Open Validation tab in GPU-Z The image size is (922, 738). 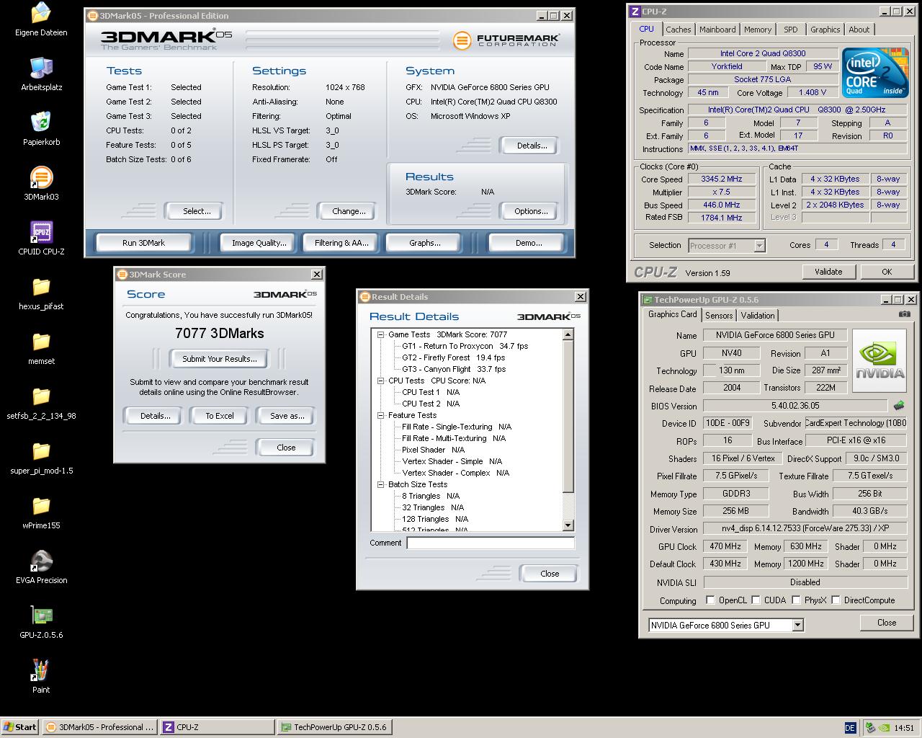coord(758,316)
